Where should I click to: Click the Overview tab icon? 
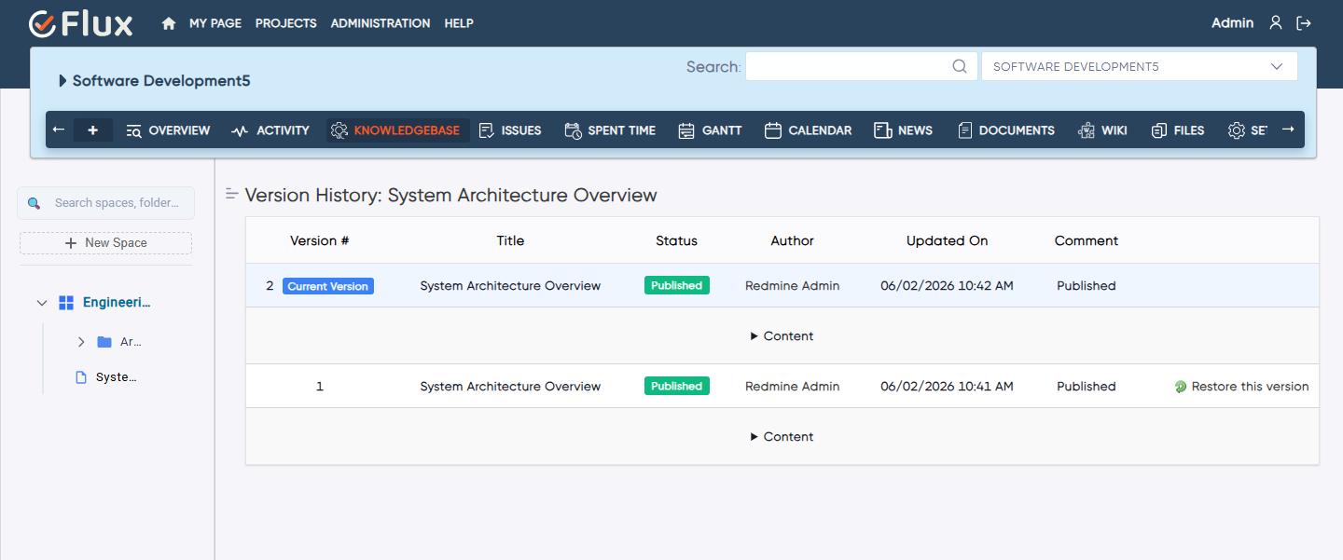[133, 130]
